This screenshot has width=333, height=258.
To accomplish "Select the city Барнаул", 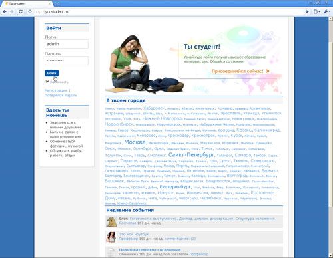I will point(270,171).
